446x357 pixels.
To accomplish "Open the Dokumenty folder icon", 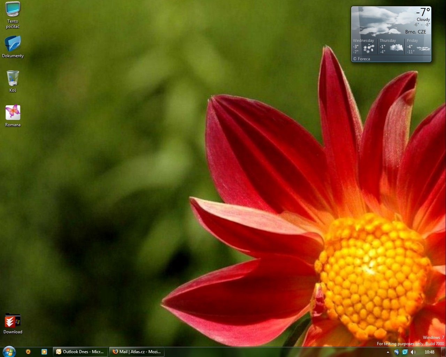I will [13, 47].
